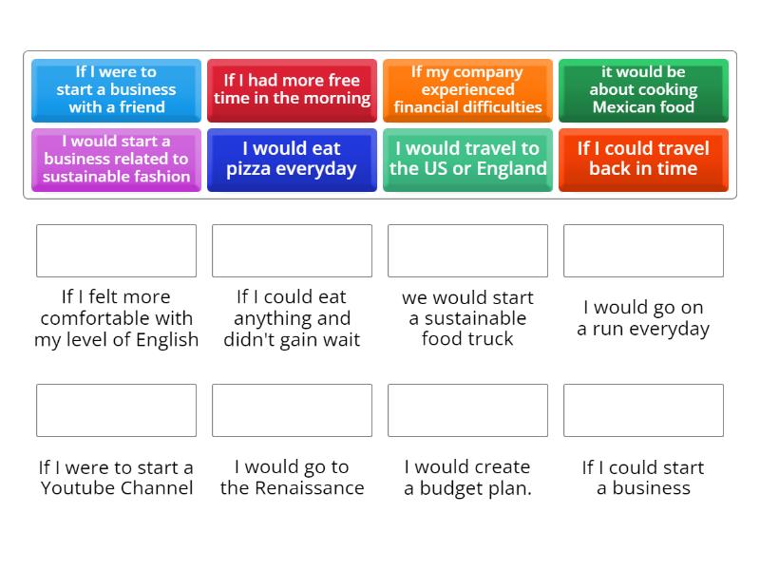Select the empty box above 'If I could start a business'
This screenshot has width=760, height=570.
coord(643,410)
